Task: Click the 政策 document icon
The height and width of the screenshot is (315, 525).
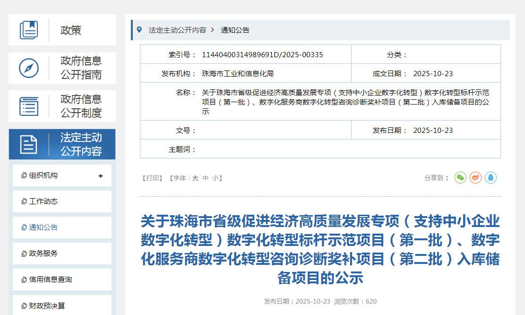Action: point(29,30)
